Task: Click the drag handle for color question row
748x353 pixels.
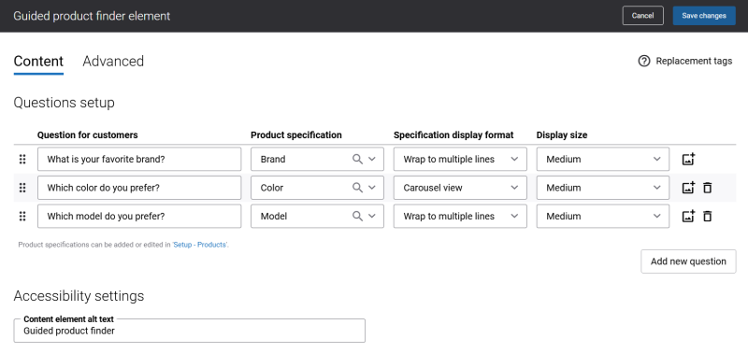Action: coord(22,188)
